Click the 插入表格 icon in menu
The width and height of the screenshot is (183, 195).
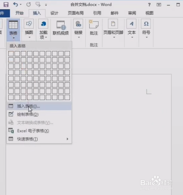pyautogui.click(x=11, y=106)
